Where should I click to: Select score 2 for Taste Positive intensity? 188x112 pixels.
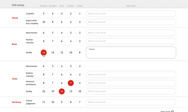point(80,75)
